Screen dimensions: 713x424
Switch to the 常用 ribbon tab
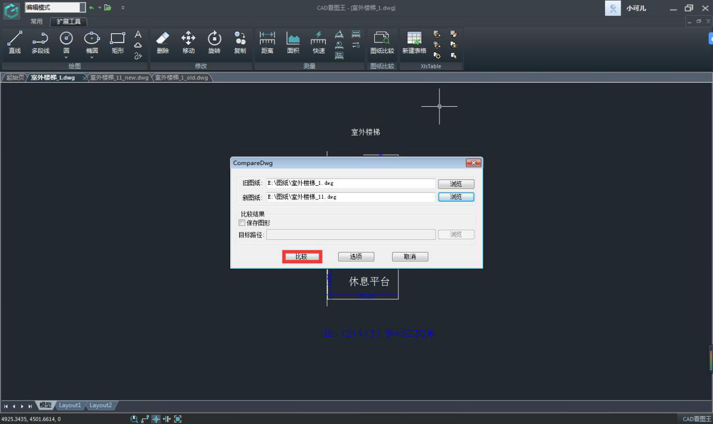pos(37,21)
